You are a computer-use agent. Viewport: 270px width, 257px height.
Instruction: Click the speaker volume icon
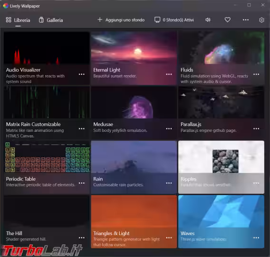[208, 20]
